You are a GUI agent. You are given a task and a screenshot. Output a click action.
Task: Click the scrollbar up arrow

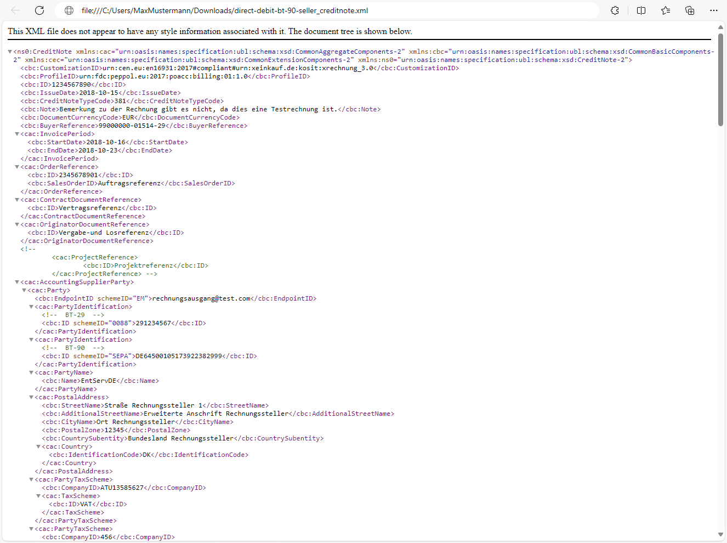720,27
